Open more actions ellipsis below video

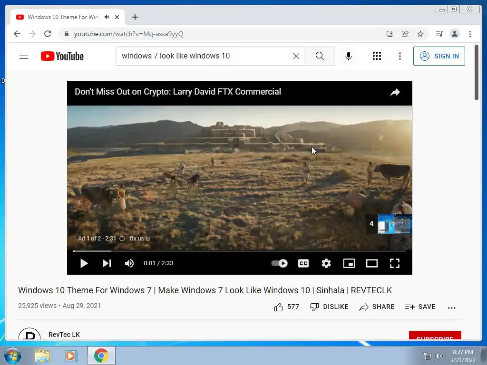click(x=452, y=307)
